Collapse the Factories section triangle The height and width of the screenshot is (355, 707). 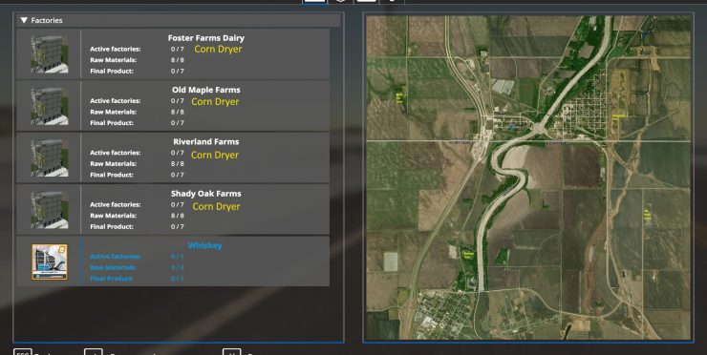coord(24,20)
